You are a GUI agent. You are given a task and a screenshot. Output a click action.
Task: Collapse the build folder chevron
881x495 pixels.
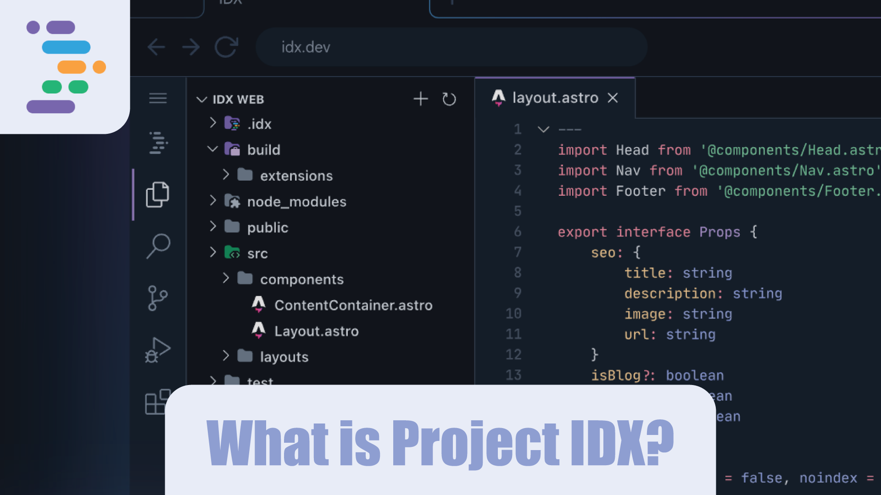coord(212,149)
